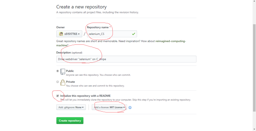Select the Private radio button
The image size is (256, 131).
click(57, 82)
